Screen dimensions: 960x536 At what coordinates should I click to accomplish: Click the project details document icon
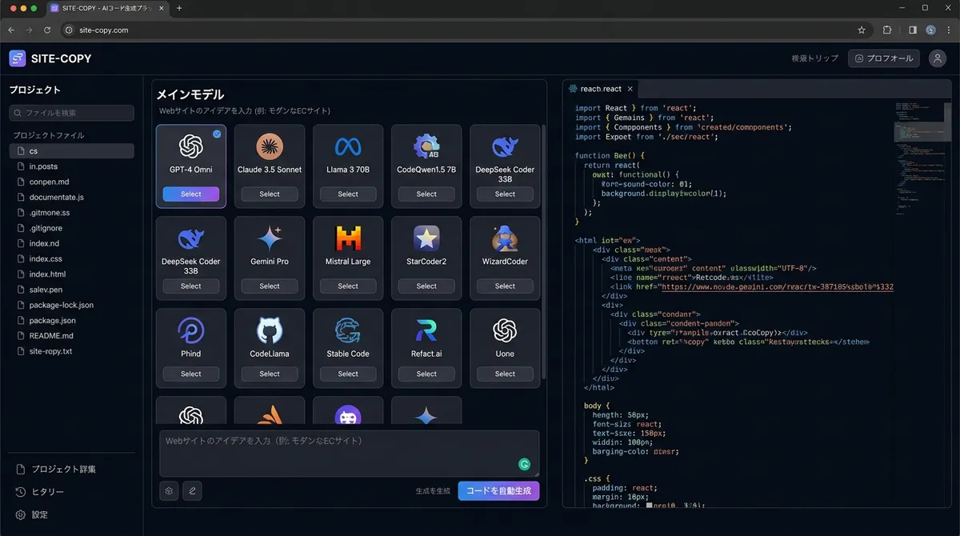pos(21,469)
